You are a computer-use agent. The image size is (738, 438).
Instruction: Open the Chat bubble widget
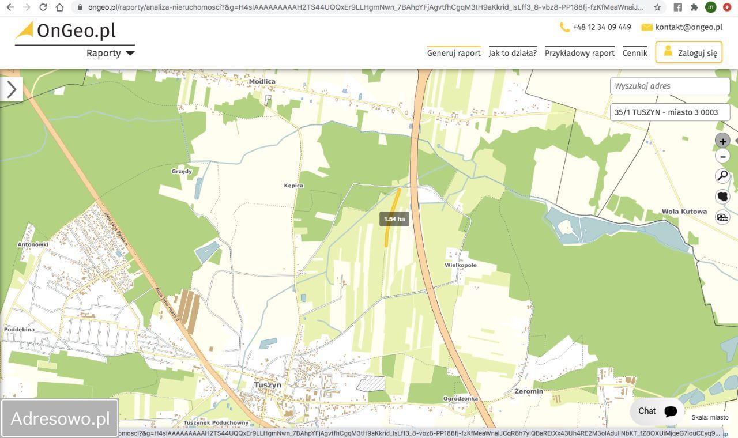[x=657, y=411]
